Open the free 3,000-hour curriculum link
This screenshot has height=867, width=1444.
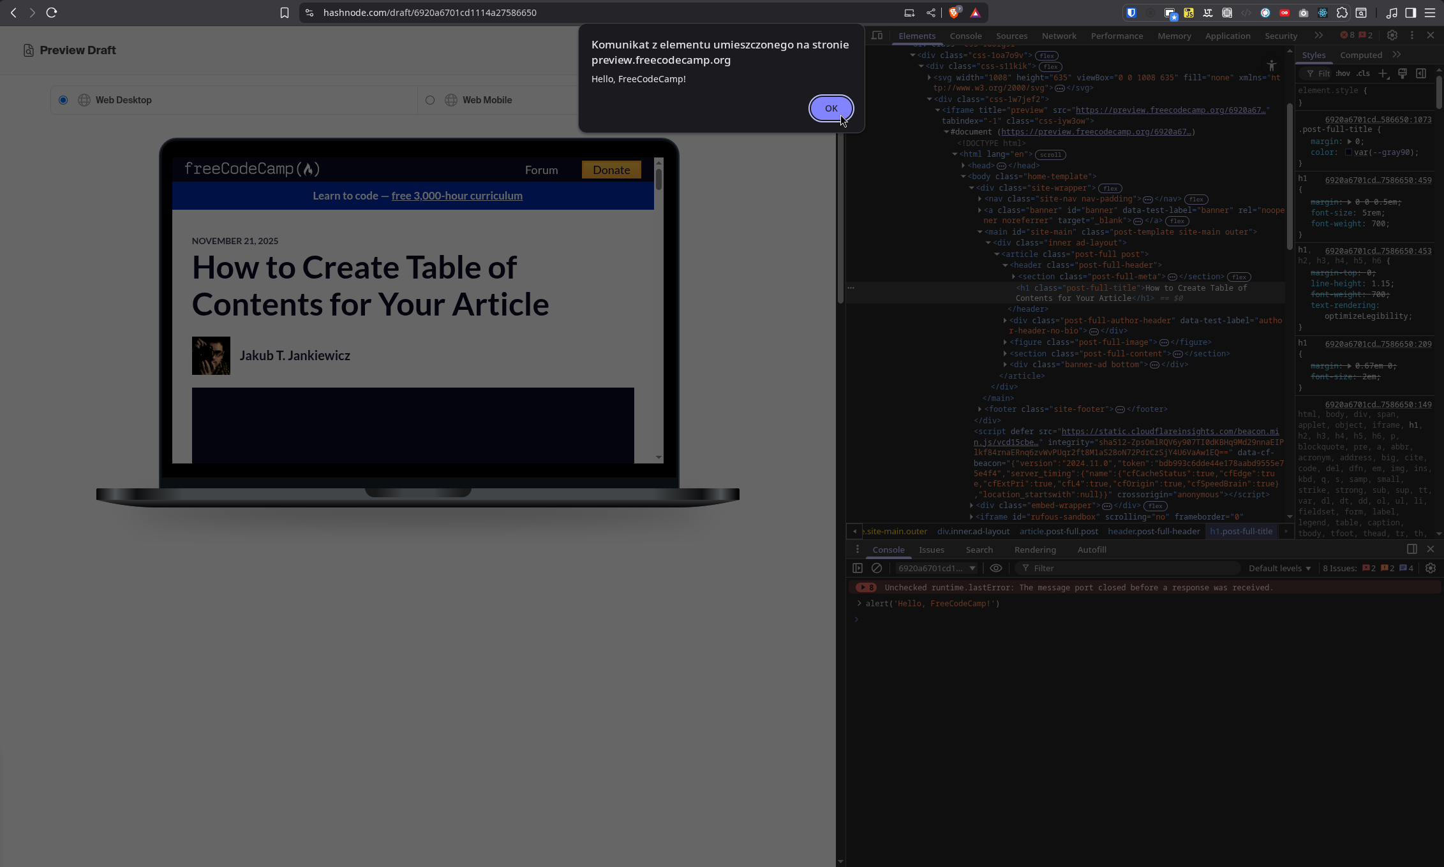click(457, 196)
